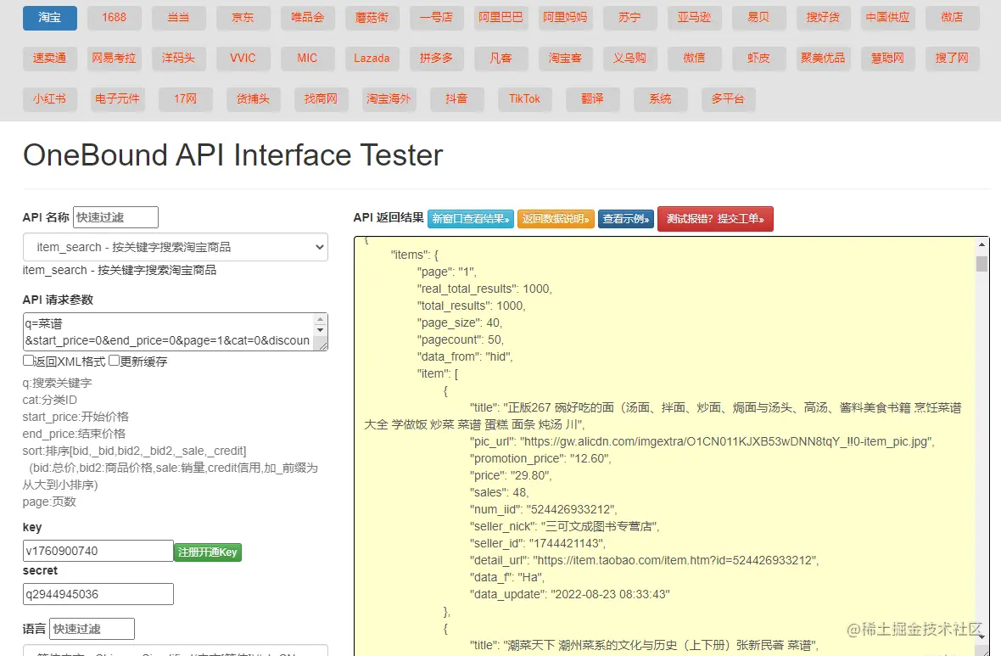Open the 凡客 tab
The height and width of the screenshot is (656, 1001).
[x=501, y=58]
